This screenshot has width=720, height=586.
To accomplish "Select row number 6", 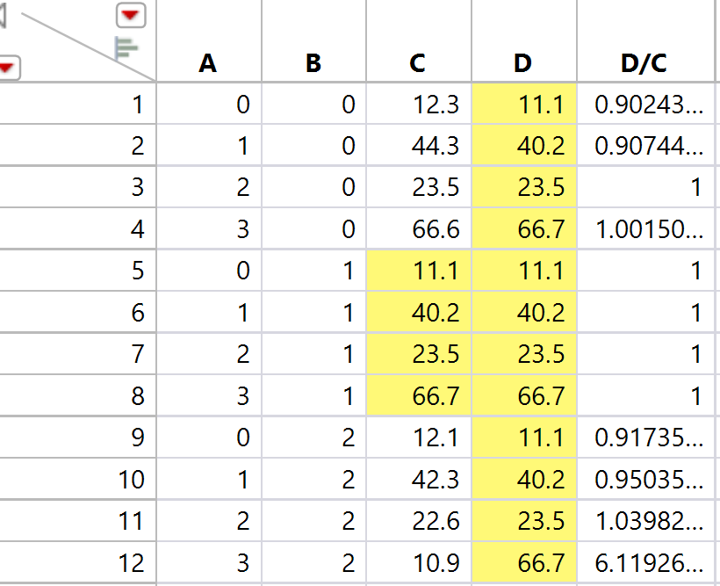I will (x=77, y=313).
